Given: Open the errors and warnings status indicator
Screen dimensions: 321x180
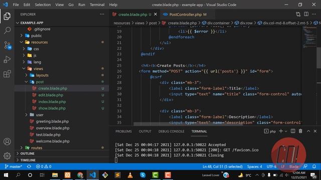Looking at the screenshot, I should coord(44,166).
